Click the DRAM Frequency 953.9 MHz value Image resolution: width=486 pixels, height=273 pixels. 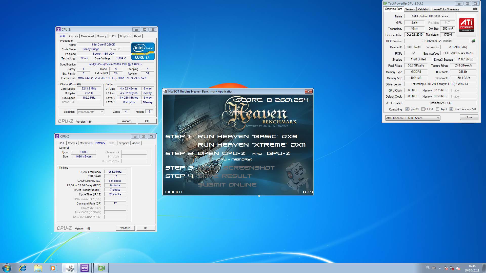click(x=115, y=172)
